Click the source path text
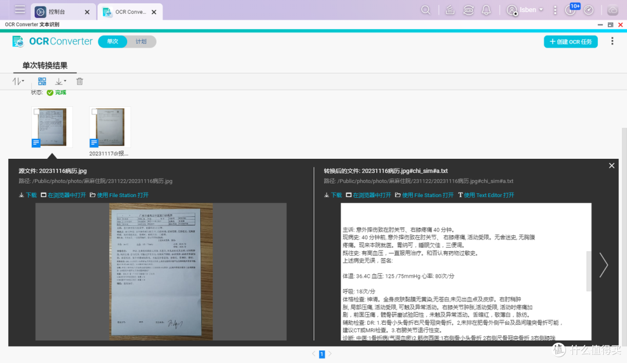The image size is (627, 363). pos(95,181)
